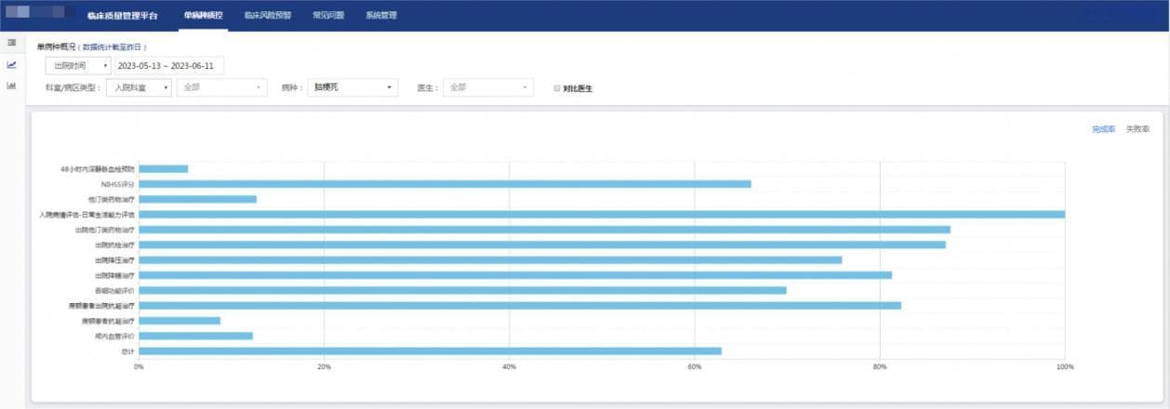The width and height of the screenshot is (1170, 409).
Task: Open the 系统管理 tab
Action: (x=381, y=16)
